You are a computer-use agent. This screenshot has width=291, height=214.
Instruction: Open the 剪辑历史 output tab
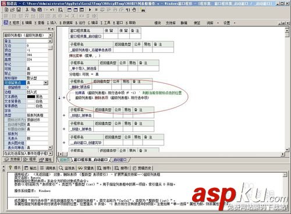point(143,168)
